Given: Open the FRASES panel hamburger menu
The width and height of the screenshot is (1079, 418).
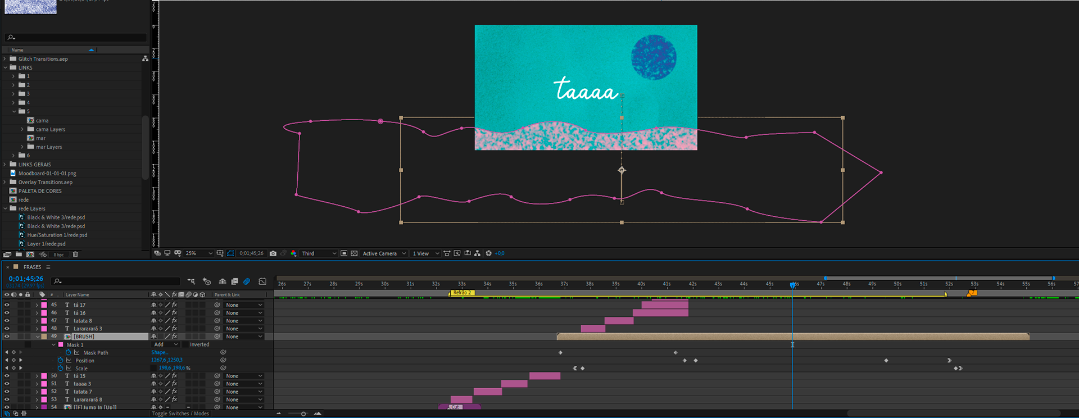Looking at the screenshot, I should (x=48, y=267).
